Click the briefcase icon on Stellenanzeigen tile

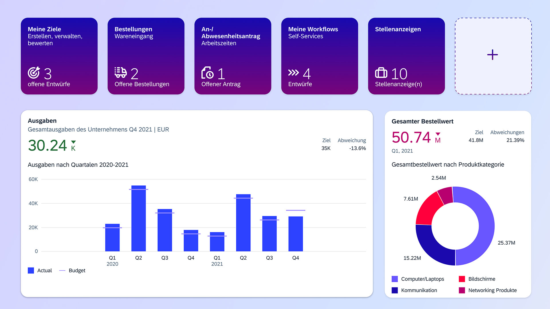(x=381, y=73)
